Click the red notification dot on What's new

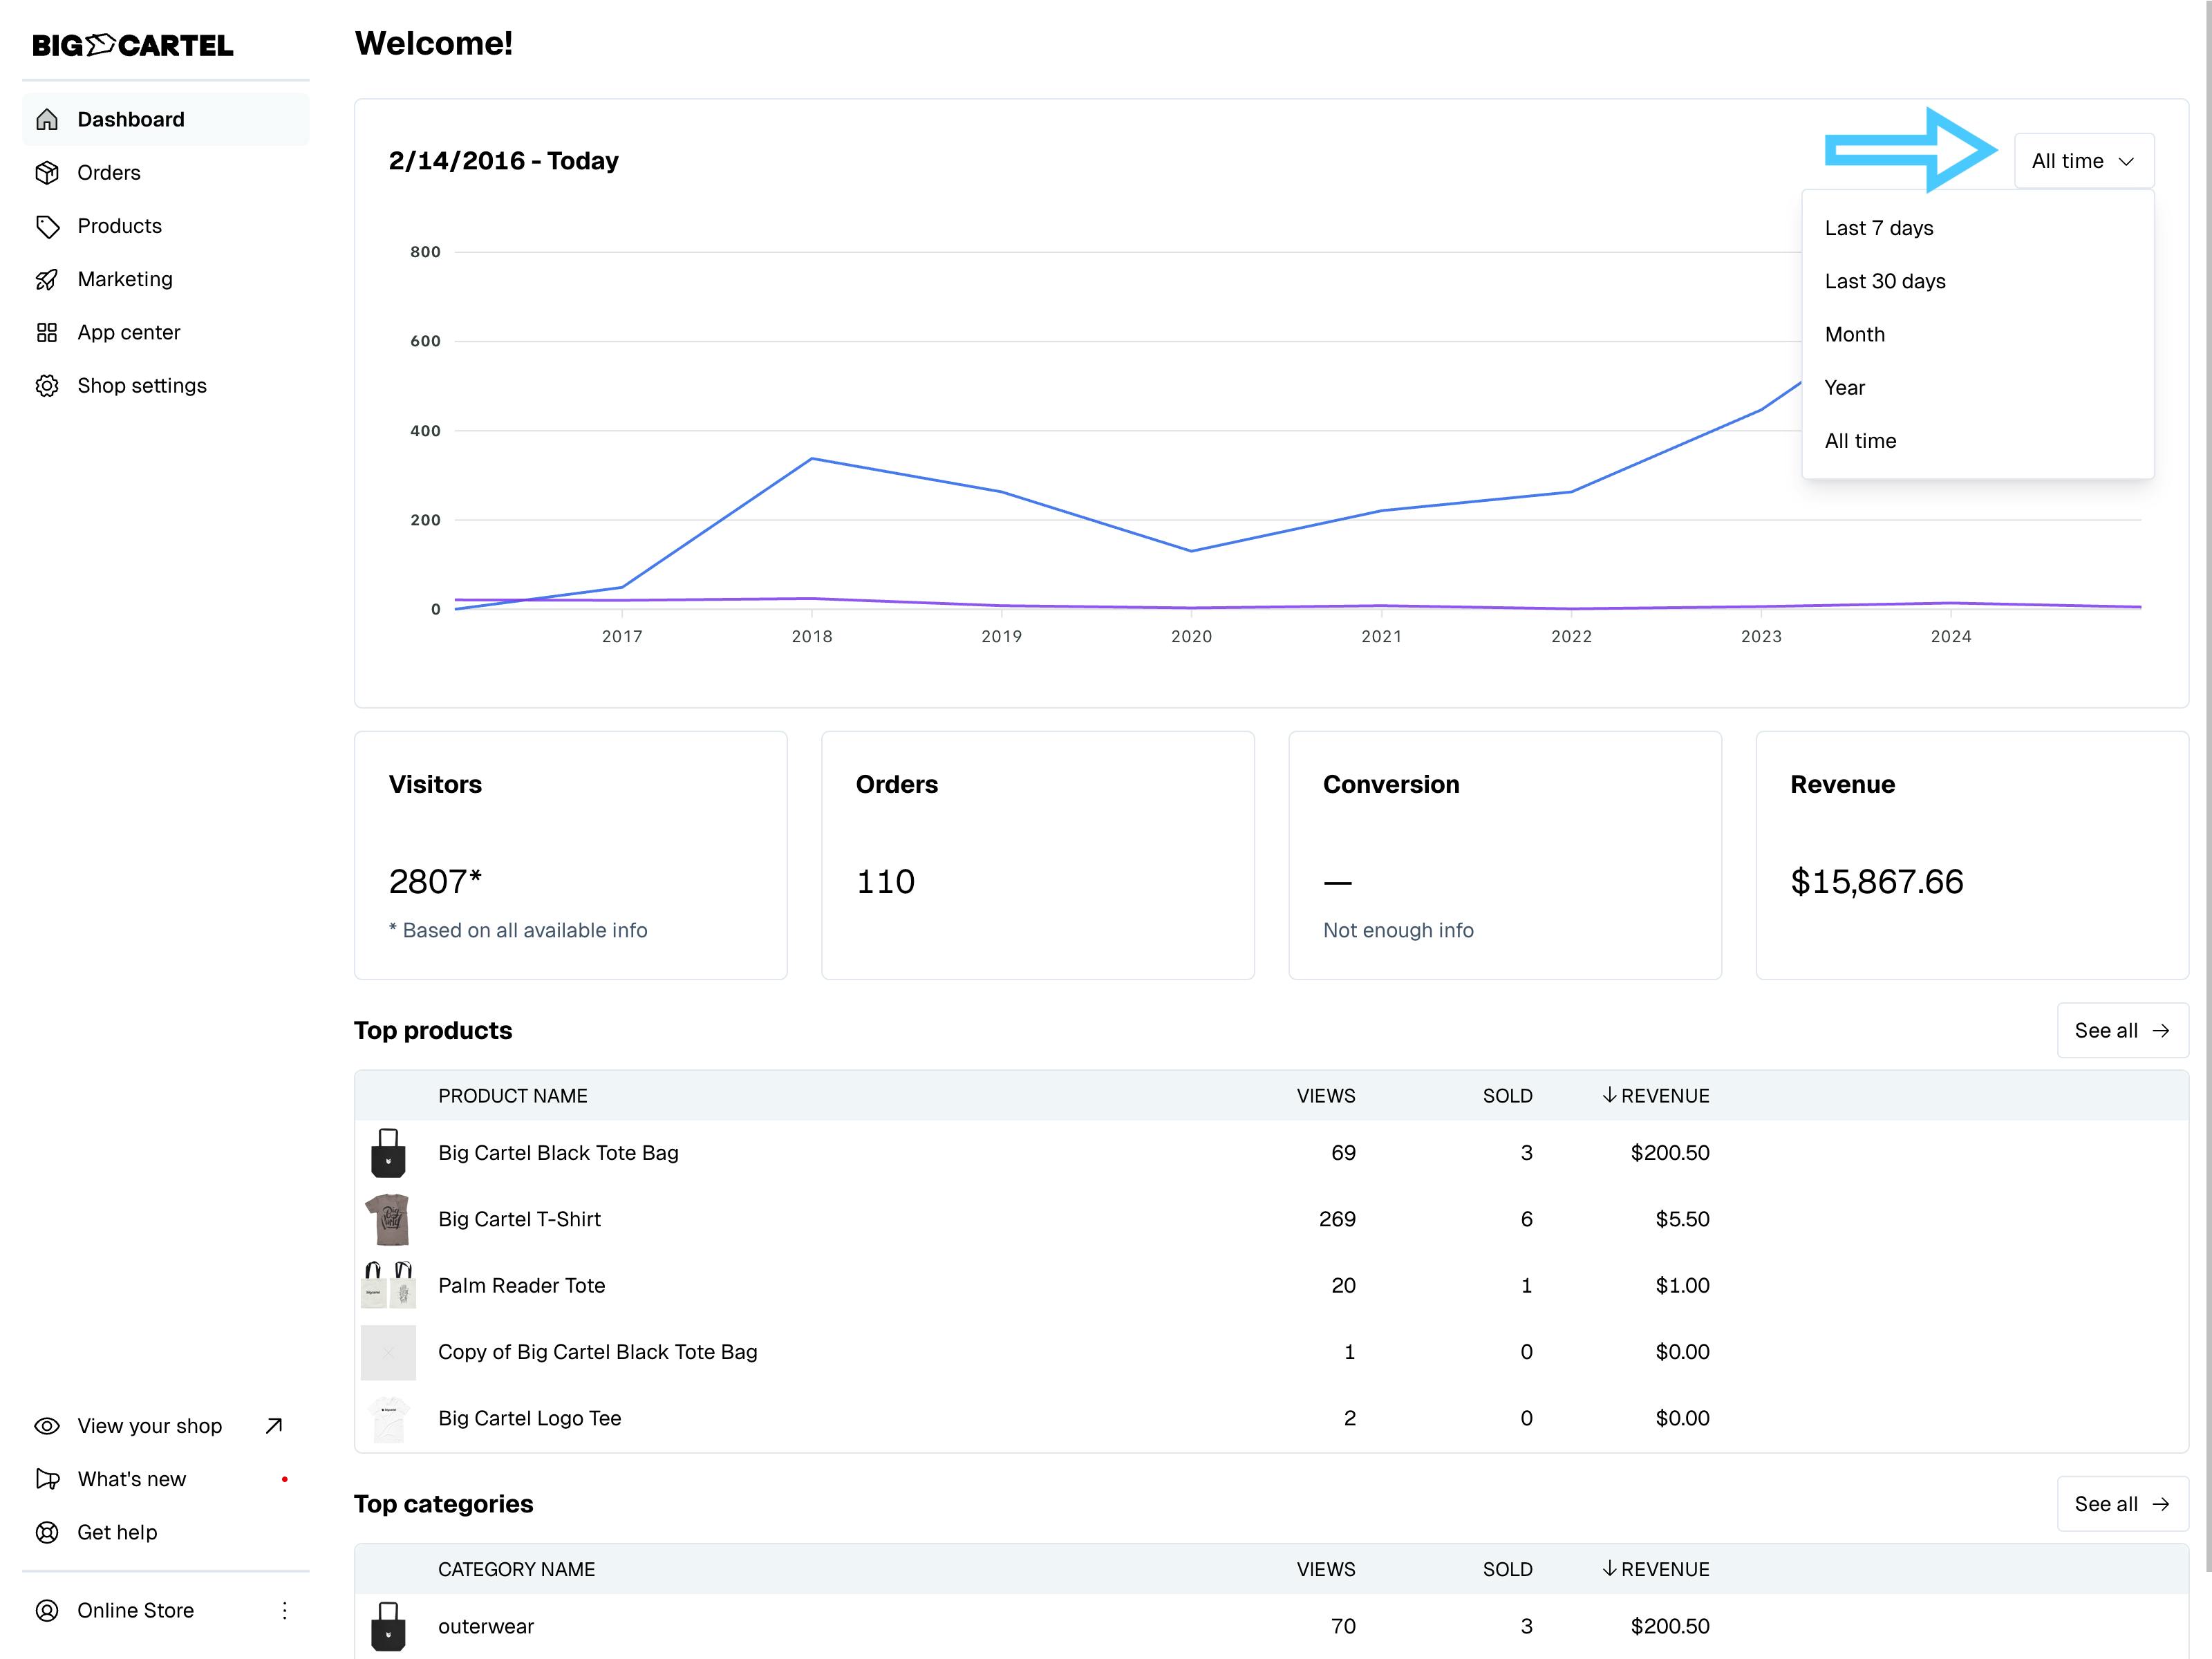285,1479
